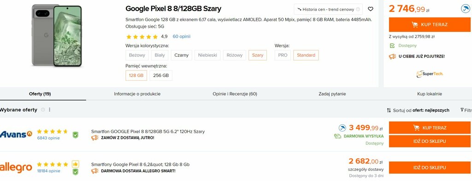472x181 pixels.
Task: Click the thumbs-up badge next to Allegro
Action: (75, 164)
